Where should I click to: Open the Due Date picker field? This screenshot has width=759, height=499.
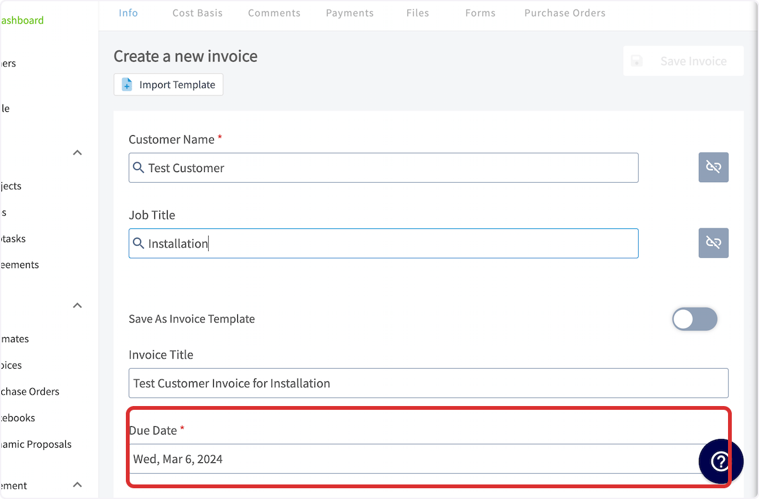click(x=428, y=459)
